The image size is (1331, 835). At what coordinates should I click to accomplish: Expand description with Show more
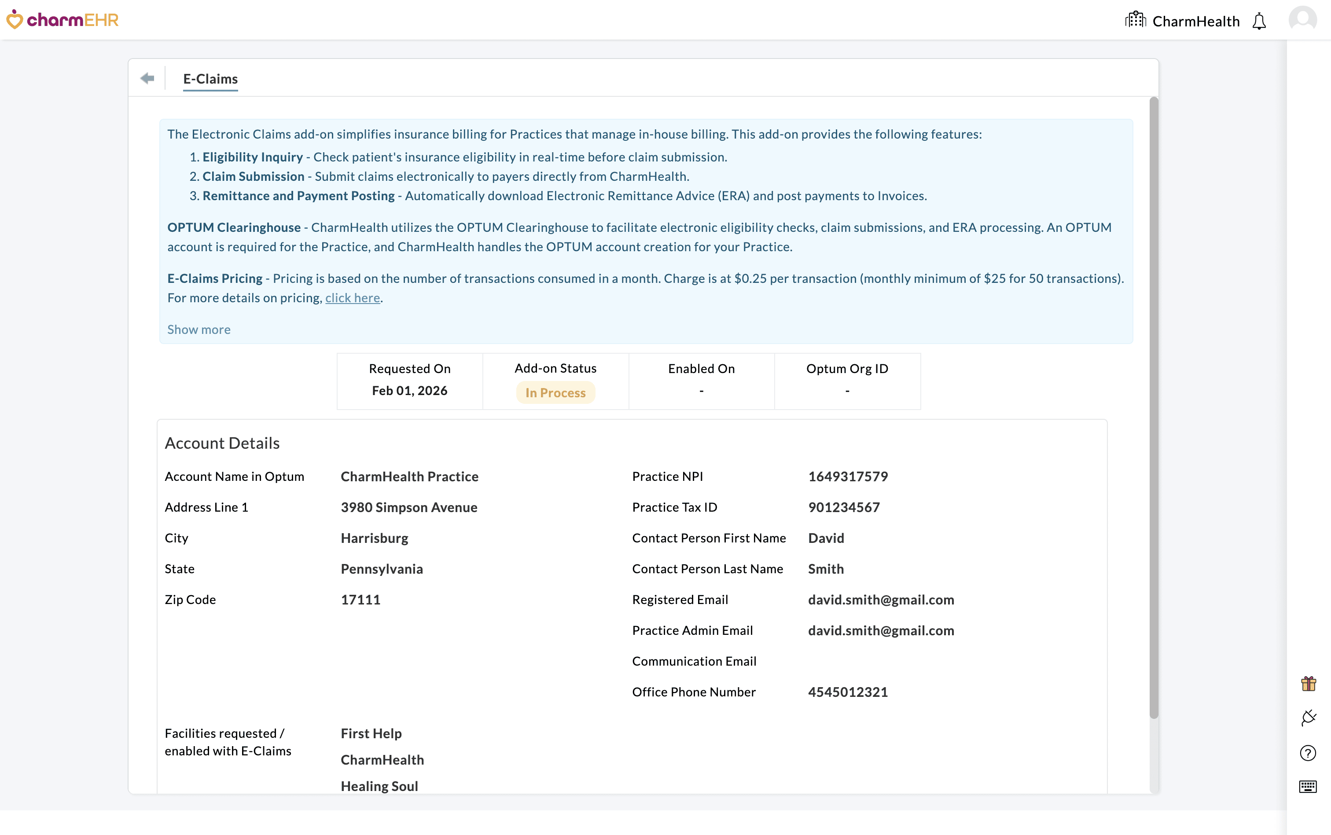(x=199, y=330)
